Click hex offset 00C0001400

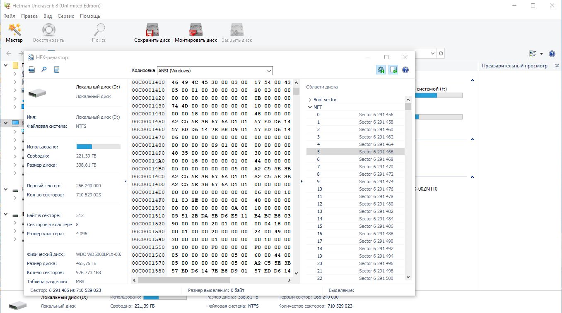coord(148,82)
